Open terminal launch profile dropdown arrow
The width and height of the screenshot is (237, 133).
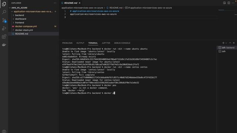click(x=226, y=43)
